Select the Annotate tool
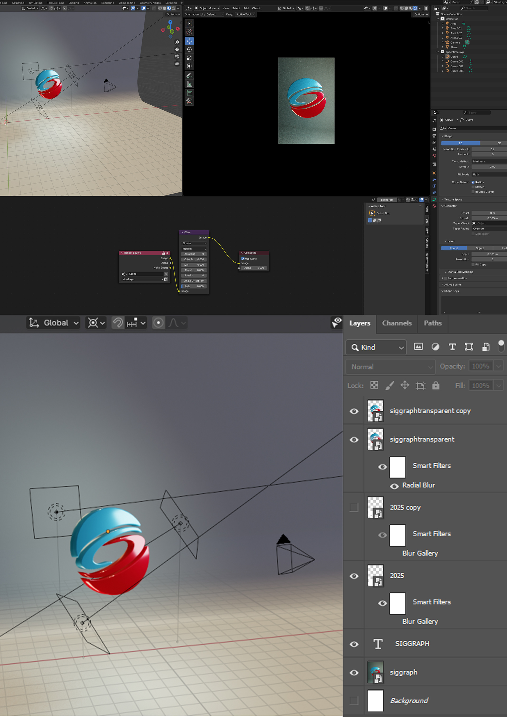This screenshot has height=717, width=507. click(x=189, y=76)
